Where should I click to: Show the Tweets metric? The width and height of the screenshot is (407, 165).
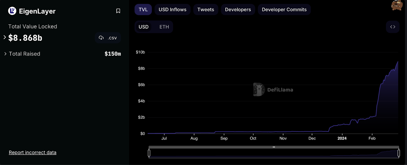[206, 10]
